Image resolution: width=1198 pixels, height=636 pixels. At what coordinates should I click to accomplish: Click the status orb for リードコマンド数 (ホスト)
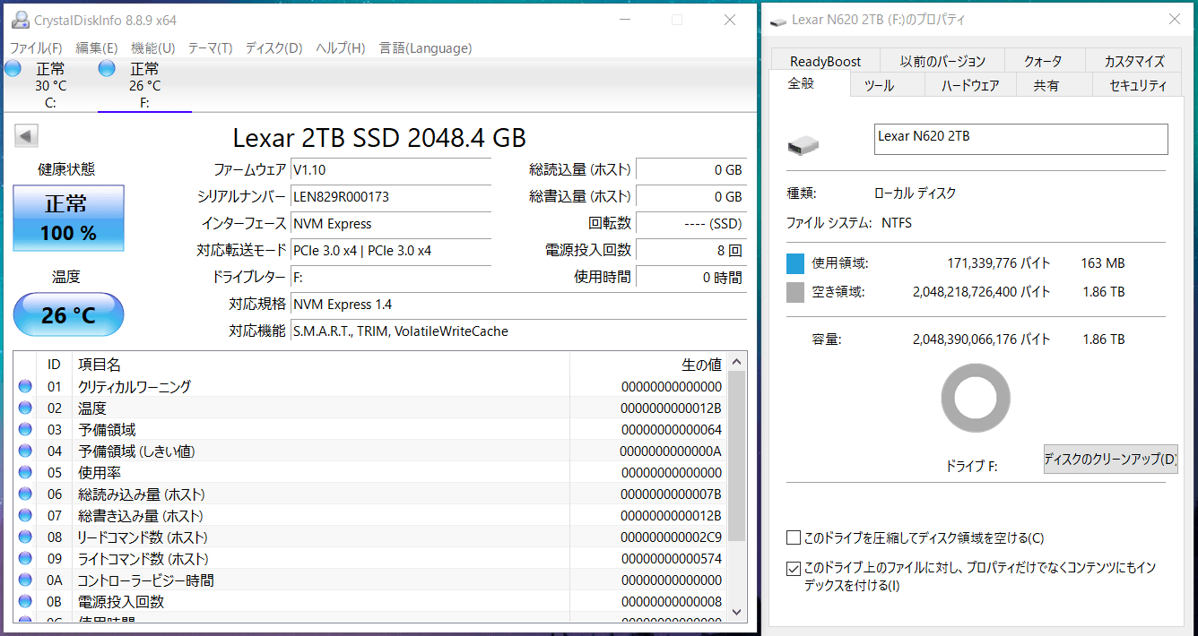point(25,537)
